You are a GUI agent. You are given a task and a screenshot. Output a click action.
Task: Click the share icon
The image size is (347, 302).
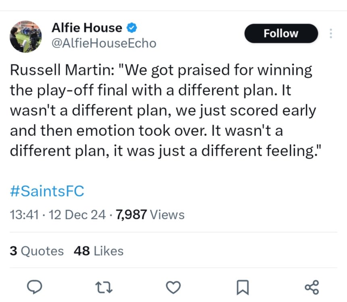(x=312, y=287)
